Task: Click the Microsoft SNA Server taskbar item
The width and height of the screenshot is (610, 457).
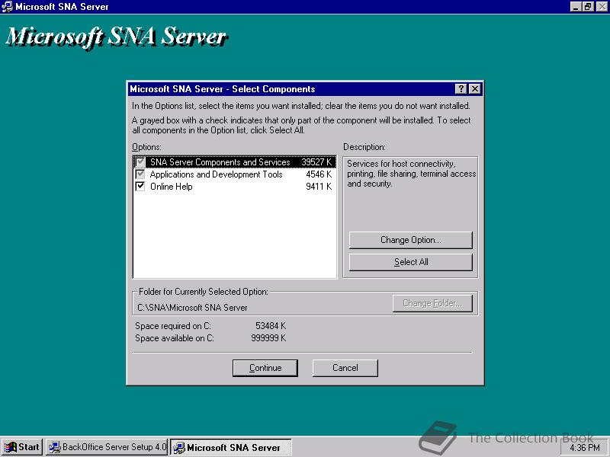Action: point(231,447)
